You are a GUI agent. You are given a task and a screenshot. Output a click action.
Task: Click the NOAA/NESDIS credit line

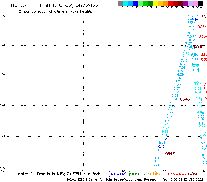(112, 179)
